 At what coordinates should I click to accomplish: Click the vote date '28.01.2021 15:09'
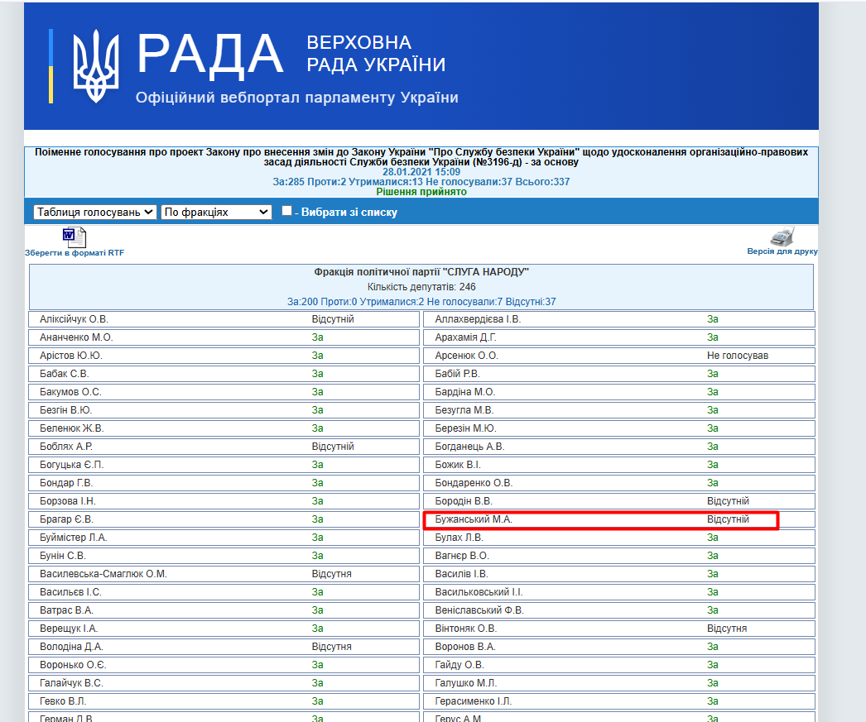click(x=421, y=172)
